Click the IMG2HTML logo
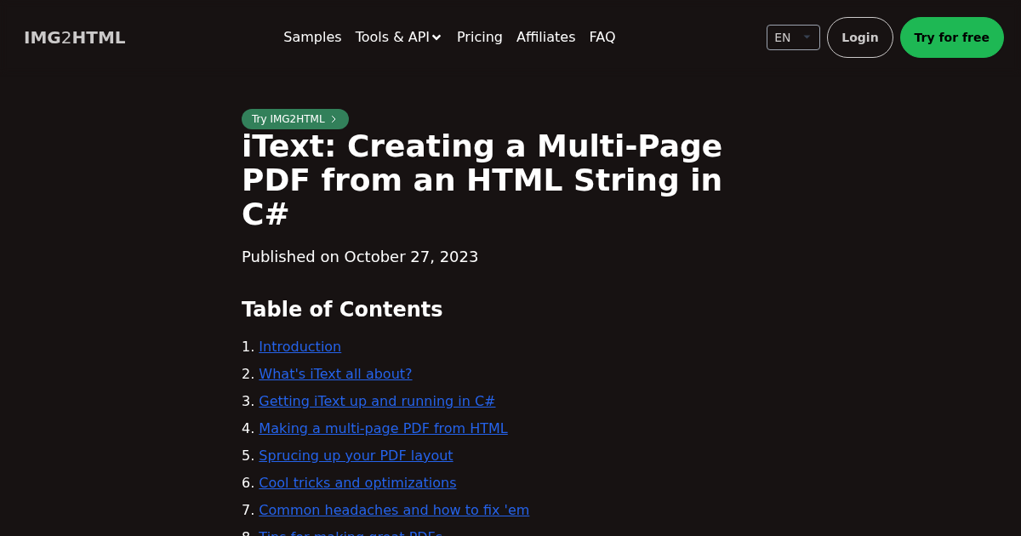The image size is (1021, 536). [x=74, y=37]
